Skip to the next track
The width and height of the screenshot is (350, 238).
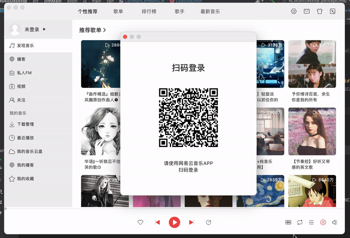(191, 222)
